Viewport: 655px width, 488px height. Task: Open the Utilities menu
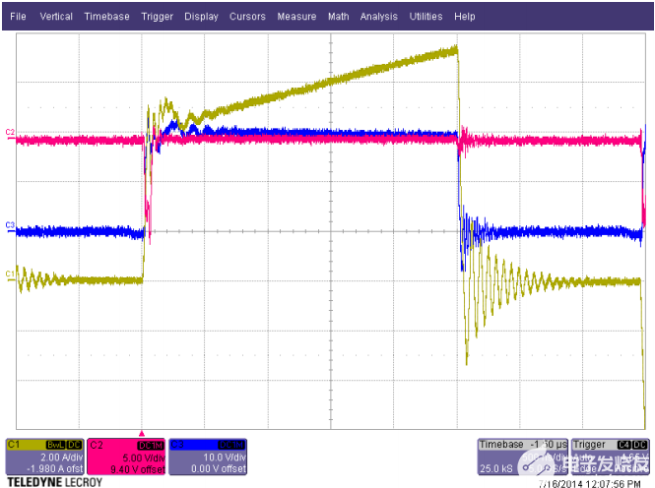(426, 17)
